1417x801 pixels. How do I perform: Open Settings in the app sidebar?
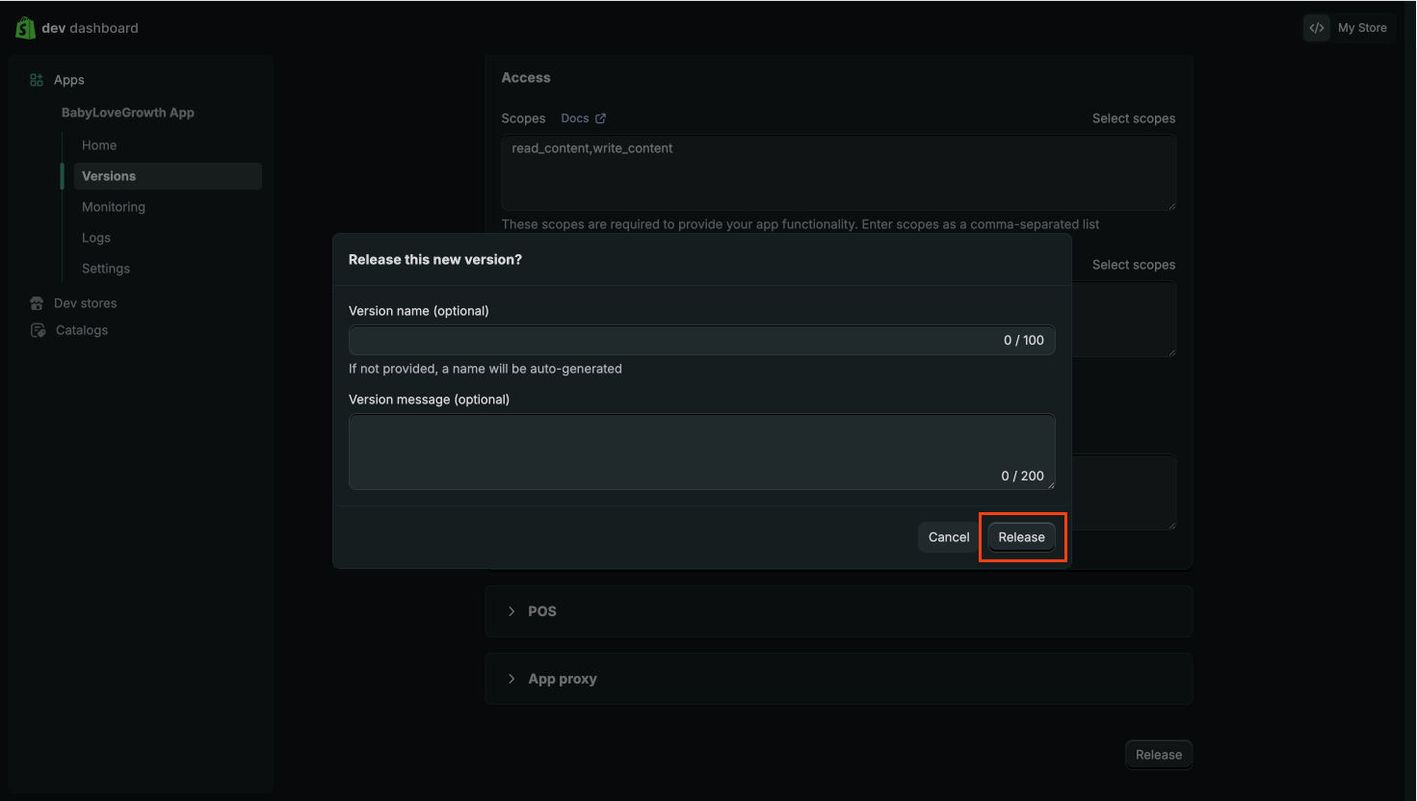click(x=106, y=269)
